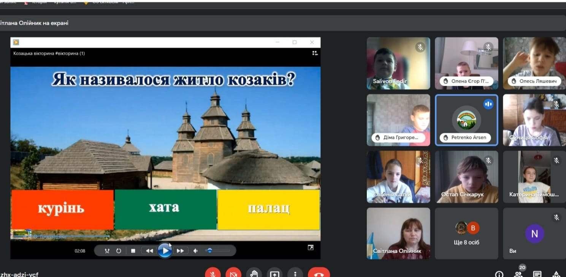Select Діма Григоре's video tile
Screen dimensions: 566x277
click(x=398, y=120)
